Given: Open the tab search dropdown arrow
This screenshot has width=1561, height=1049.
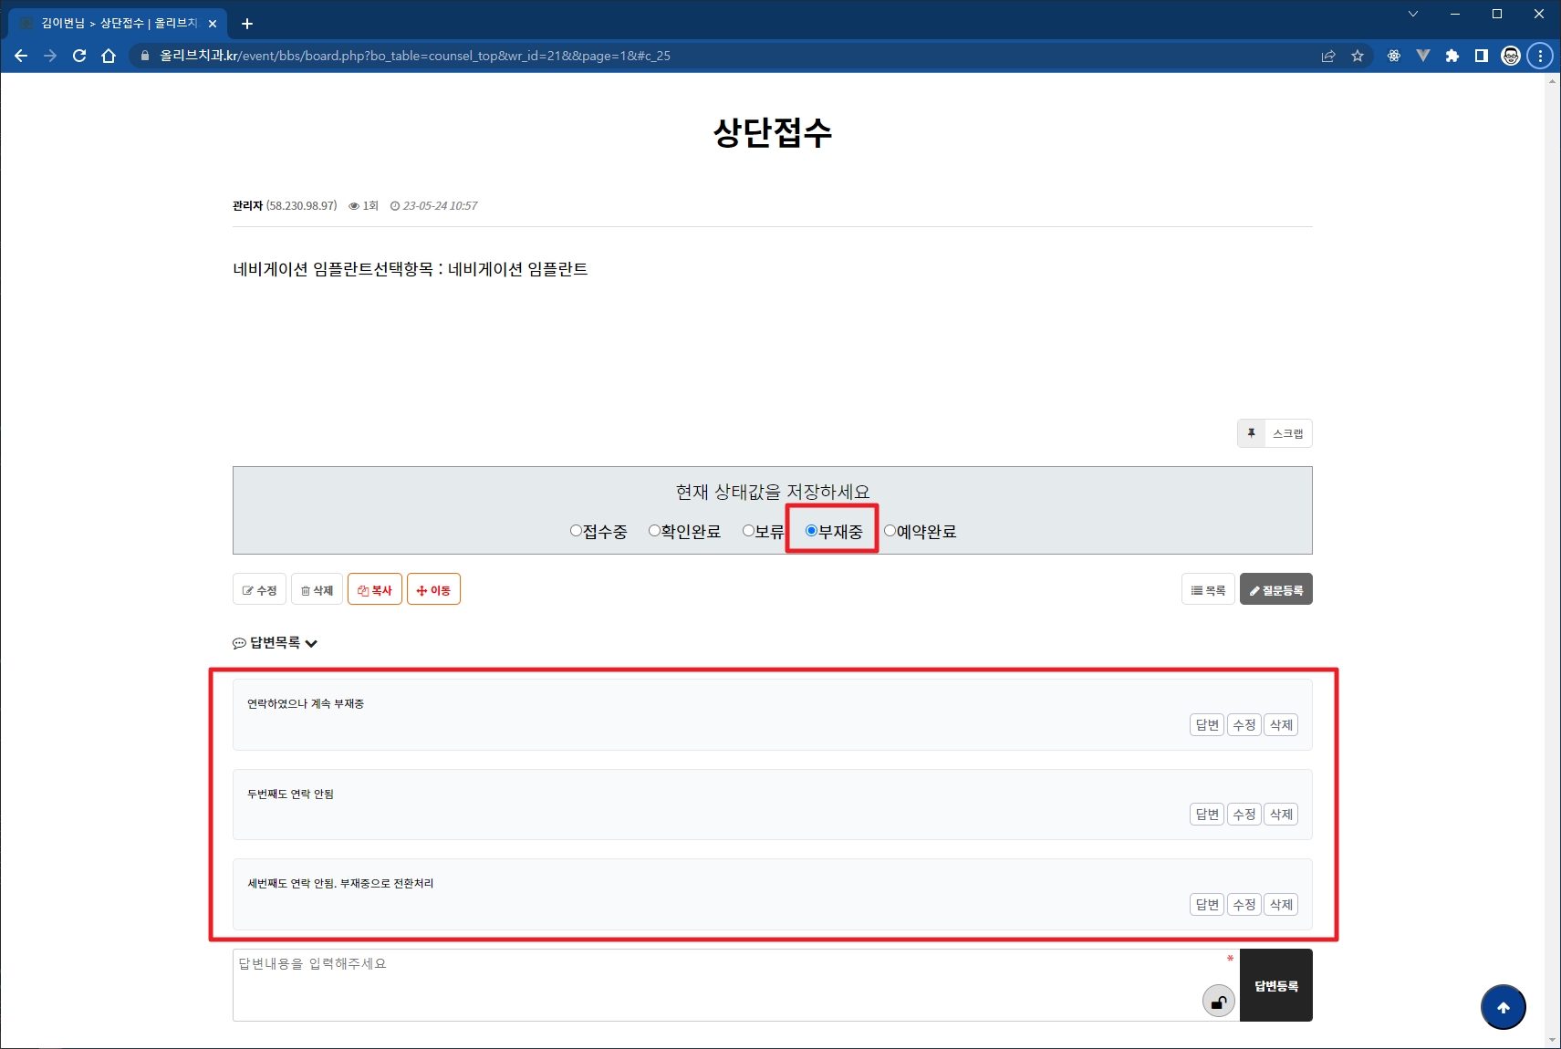Looking at the screenshot, I should coord(1412,14).
